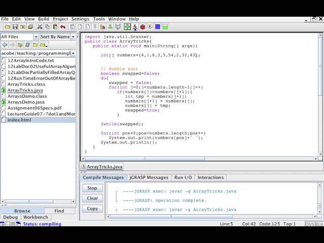Copy selection using the toolbar copy icon

47,27
